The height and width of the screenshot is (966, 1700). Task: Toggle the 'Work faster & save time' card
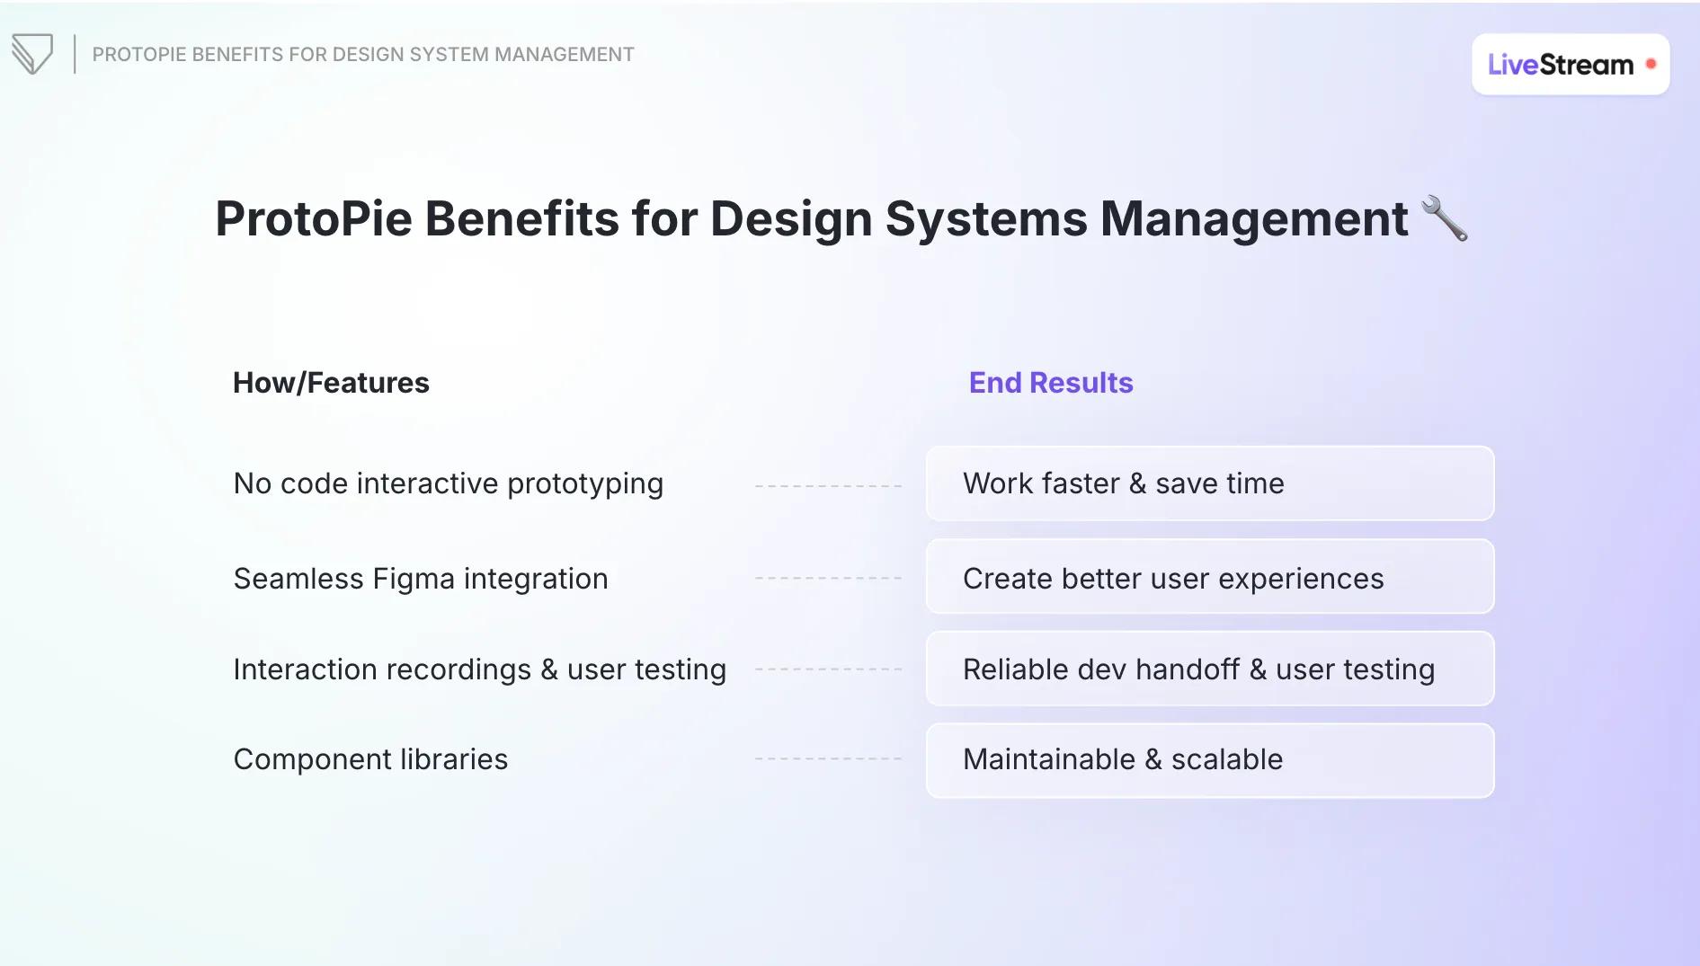[x=1209, y=483]
